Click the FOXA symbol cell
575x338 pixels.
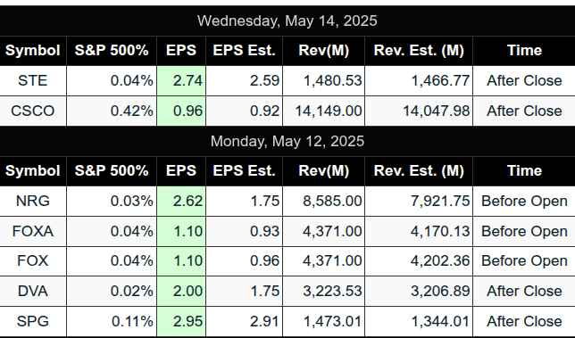coord(33,232)
